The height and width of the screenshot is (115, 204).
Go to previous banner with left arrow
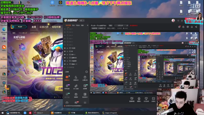point(13,51)
